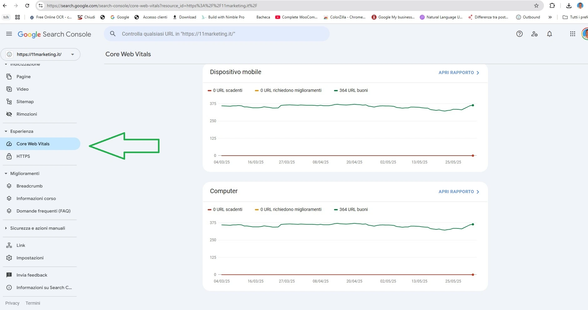Open the notifications bell icon
The width and height of the screenshot is (588, 310).
(549, 34)
